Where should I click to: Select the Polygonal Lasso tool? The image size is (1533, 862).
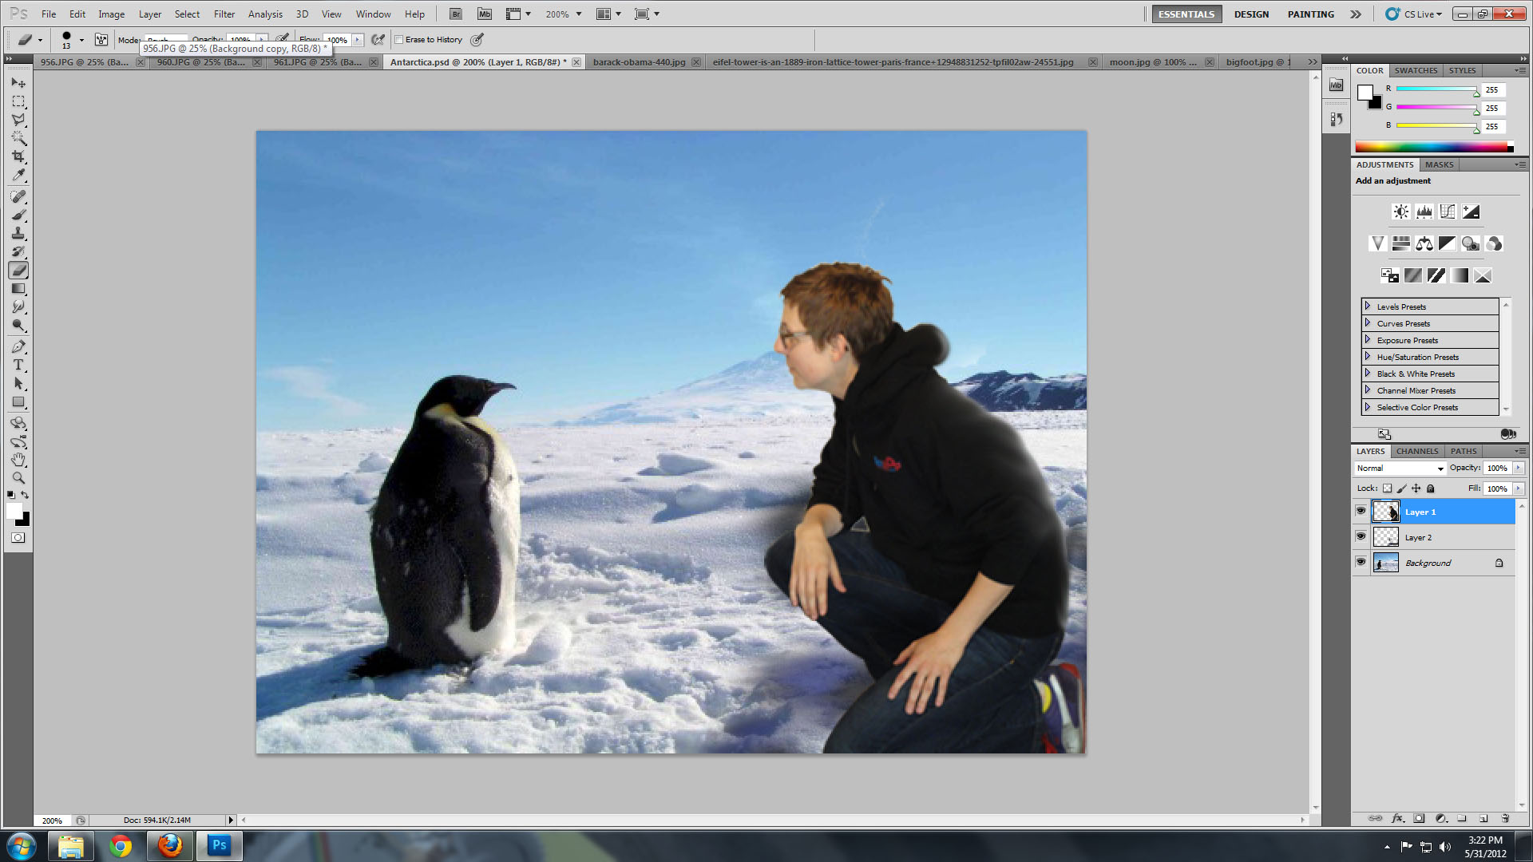click(x=18, y=120)
